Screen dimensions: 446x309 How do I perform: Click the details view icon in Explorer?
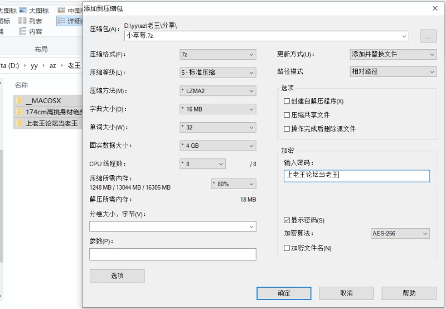click(x=61, y=21)
